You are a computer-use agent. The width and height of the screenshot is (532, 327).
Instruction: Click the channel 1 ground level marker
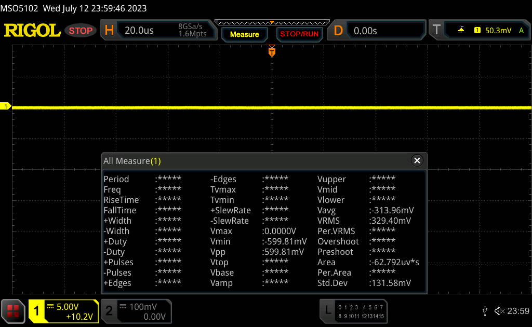pyautogui.click(x=5, y=106)
